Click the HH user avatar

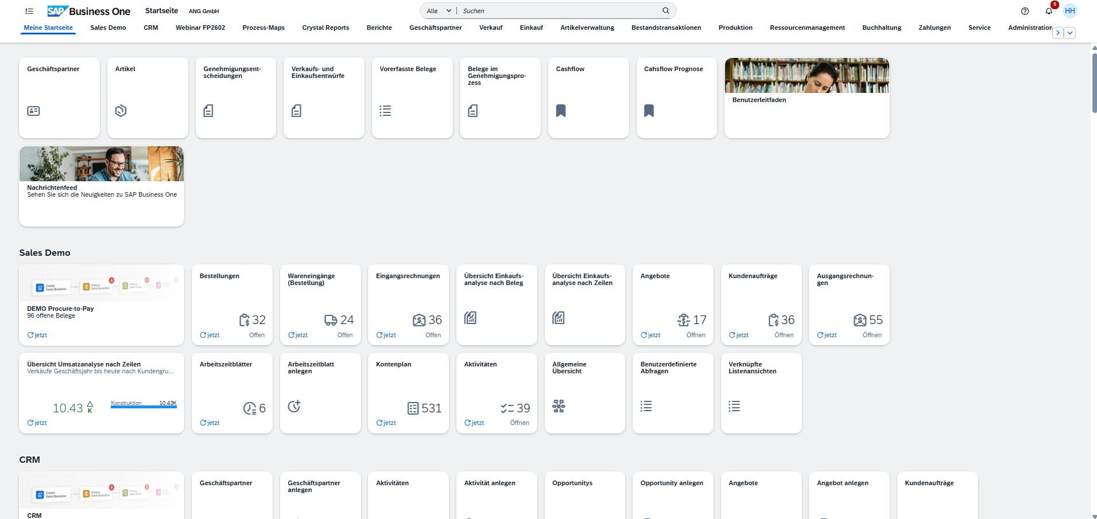point(1069,11)
